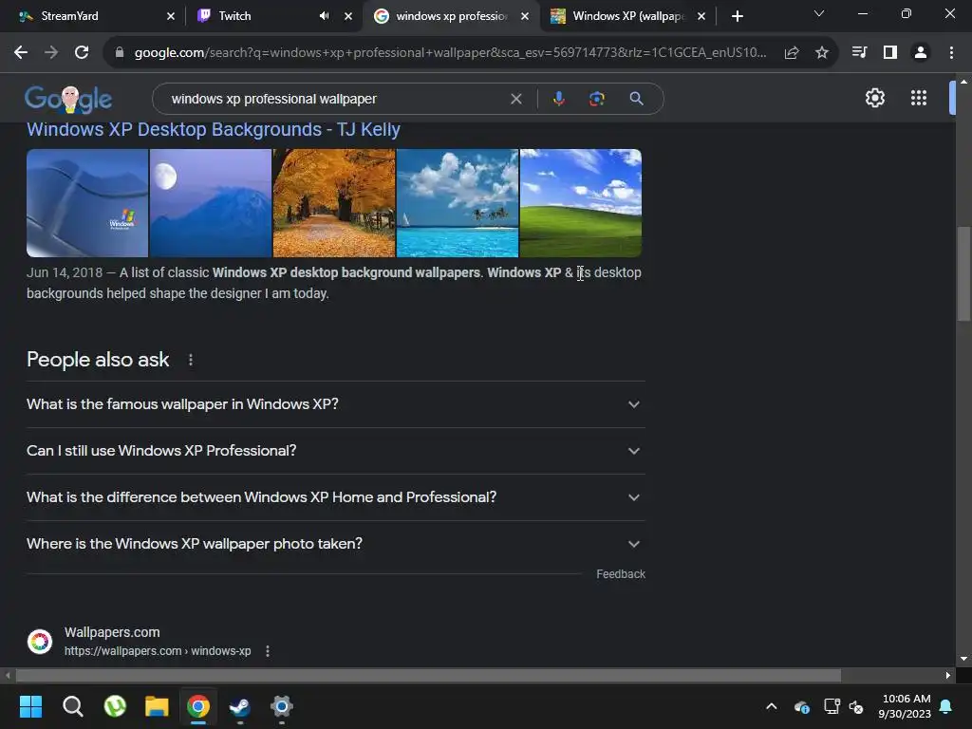Open the tropical beach wallpaper thumbnail

[458, 203]
